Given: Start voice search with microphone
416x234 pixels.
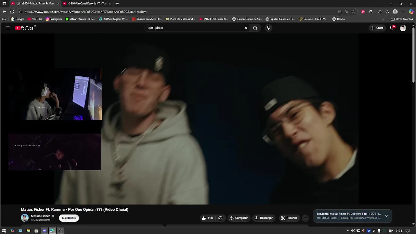Looking at the screenshot, I should 268,28.
